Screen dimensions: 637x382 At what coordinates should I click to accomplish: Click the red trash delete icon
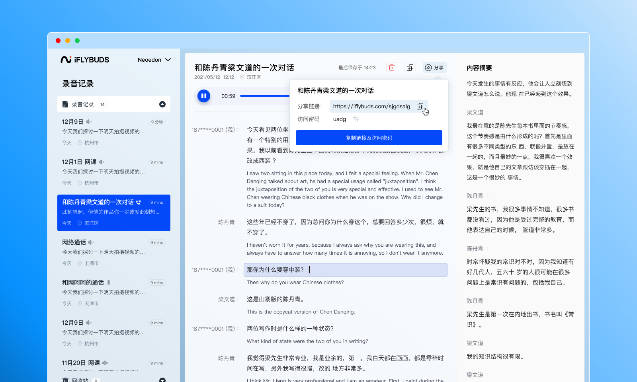coord(392,68)
